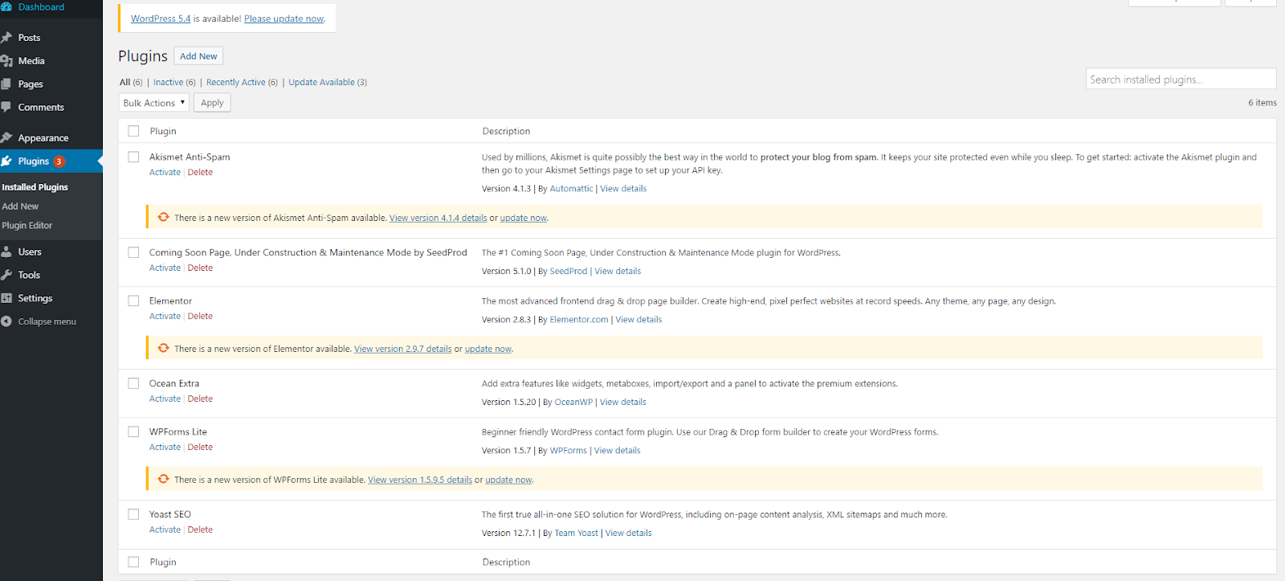Screen dimensions: 1285x581
Task: Click the "6 items" count text
Action: coord(1262,103)
